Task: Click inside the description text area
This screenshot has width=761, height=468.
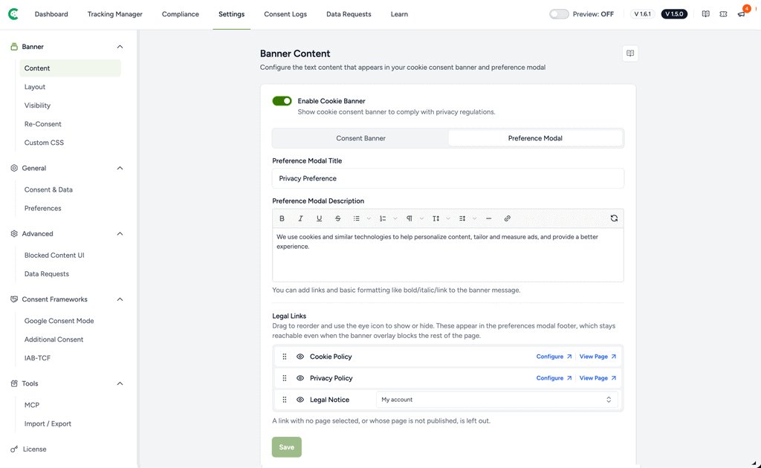Action: [x=448, y=255]
